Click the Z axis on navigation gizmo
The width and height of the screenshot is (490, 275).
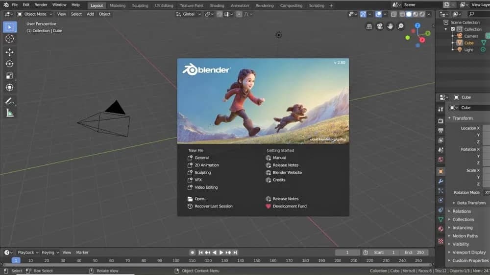click(x=417, y=25)
